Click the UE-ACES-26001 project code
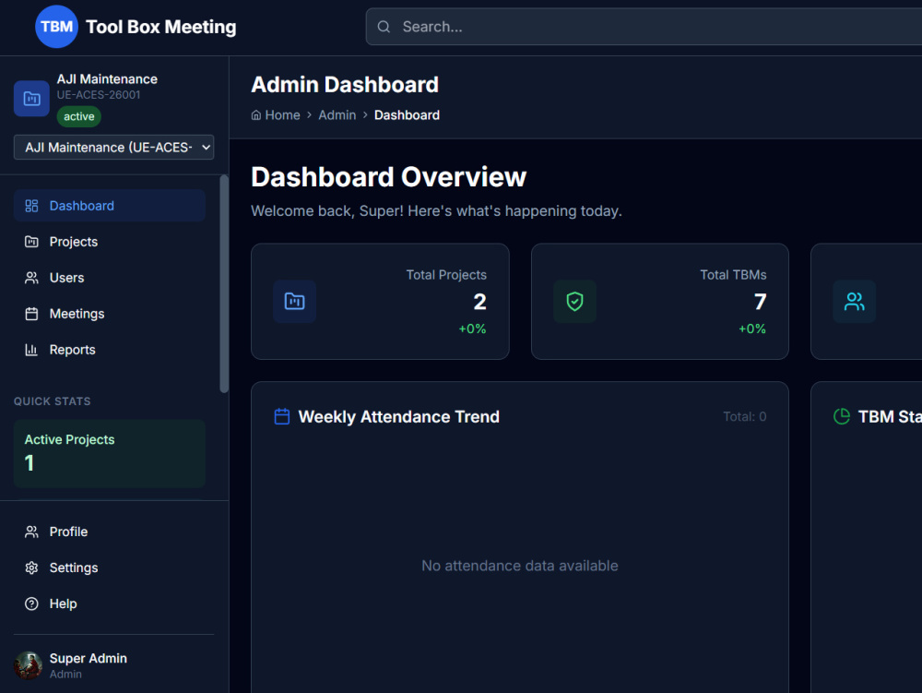Screen dimensions: 922x693 coord(99,95)
